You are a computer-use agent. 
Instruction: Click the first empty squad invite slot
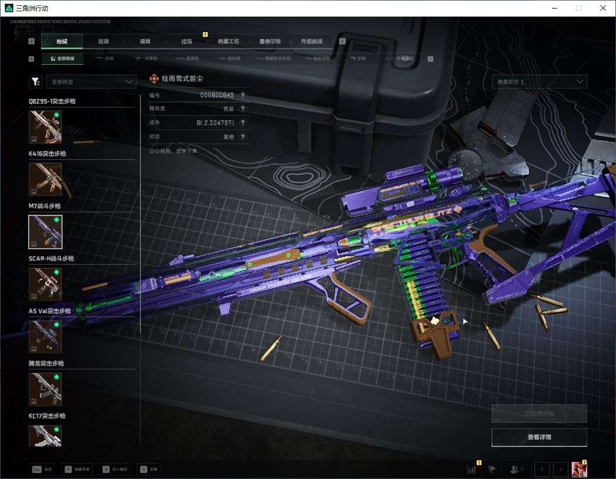coord(542,469)
